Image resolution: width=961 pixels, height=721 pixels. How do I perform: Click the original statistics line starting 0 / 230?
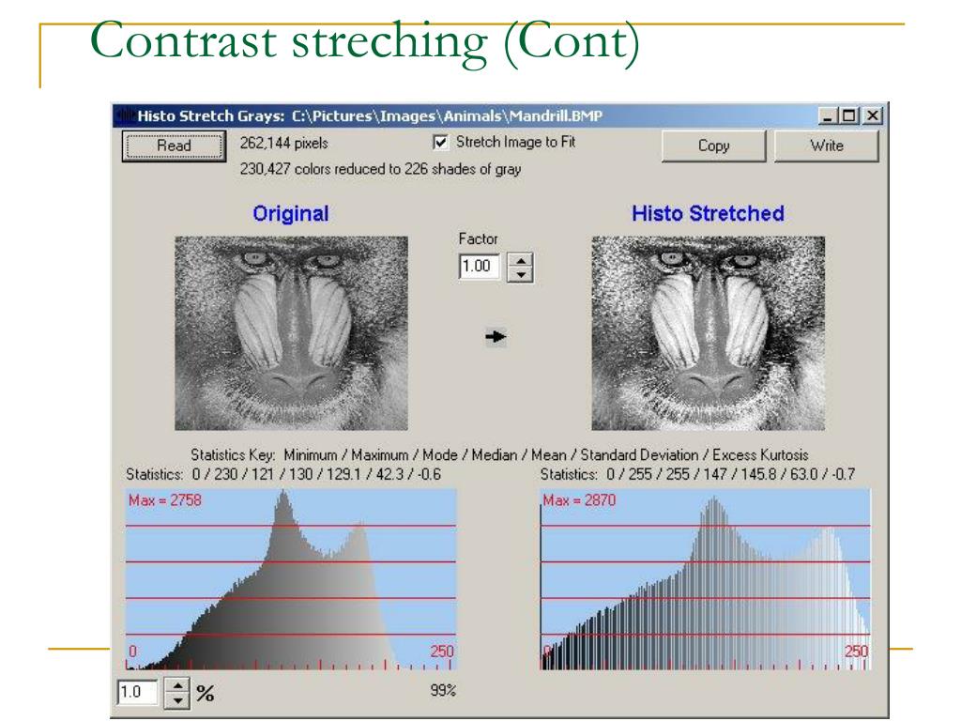[283, 474]
